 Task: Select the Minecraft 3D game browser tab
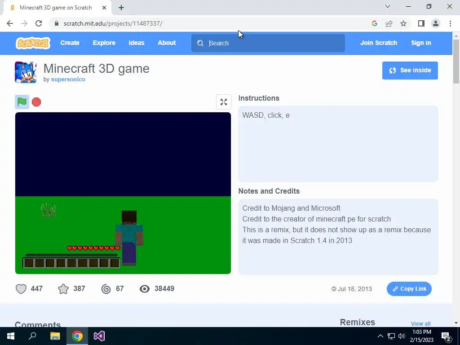click(x=56, y=8)
